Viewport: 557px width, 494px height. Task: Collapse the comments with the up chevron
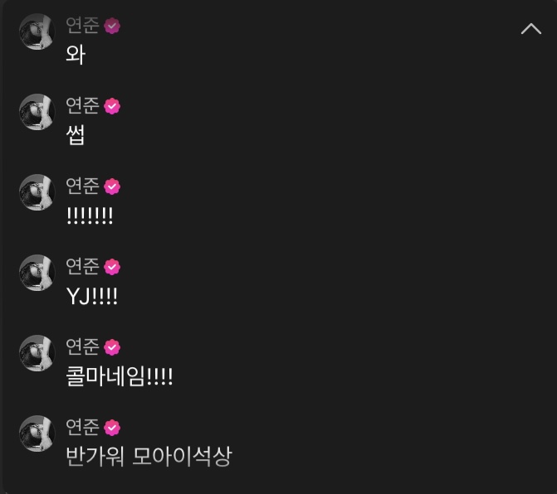click(531, 29)
